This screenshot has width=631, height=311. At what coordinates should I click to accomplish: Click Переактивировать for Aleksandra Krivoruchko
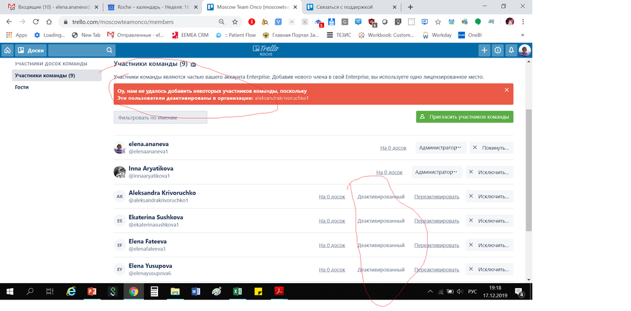pyautogui.click(x=436, y=197)
